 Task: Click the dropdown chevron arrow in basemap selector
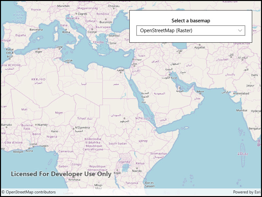(x=240, y=31)
